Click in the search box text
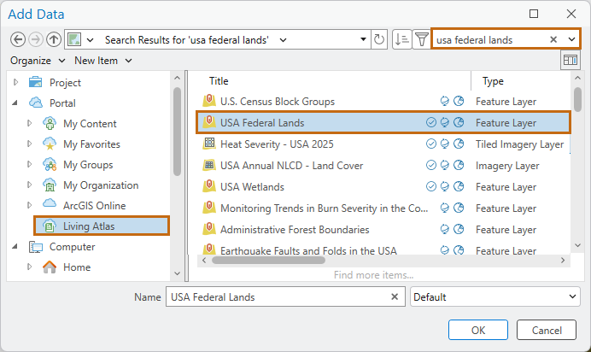The width and height of the screenshot is (591, 352). tap(474, 39)
